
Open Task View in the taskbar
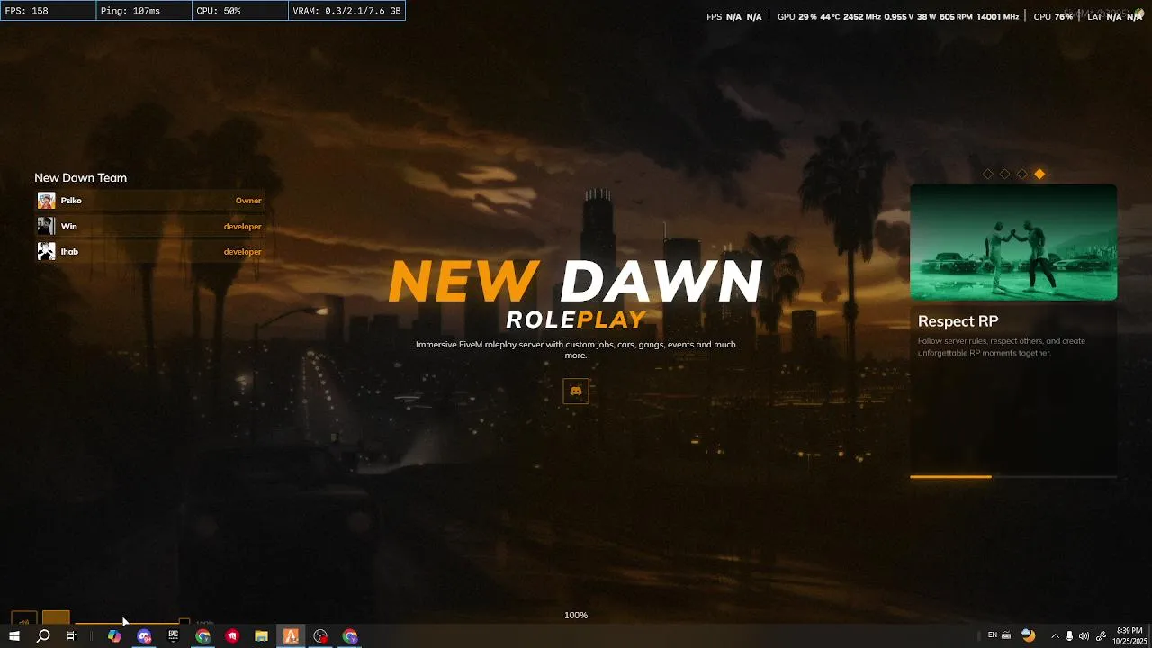72,636
